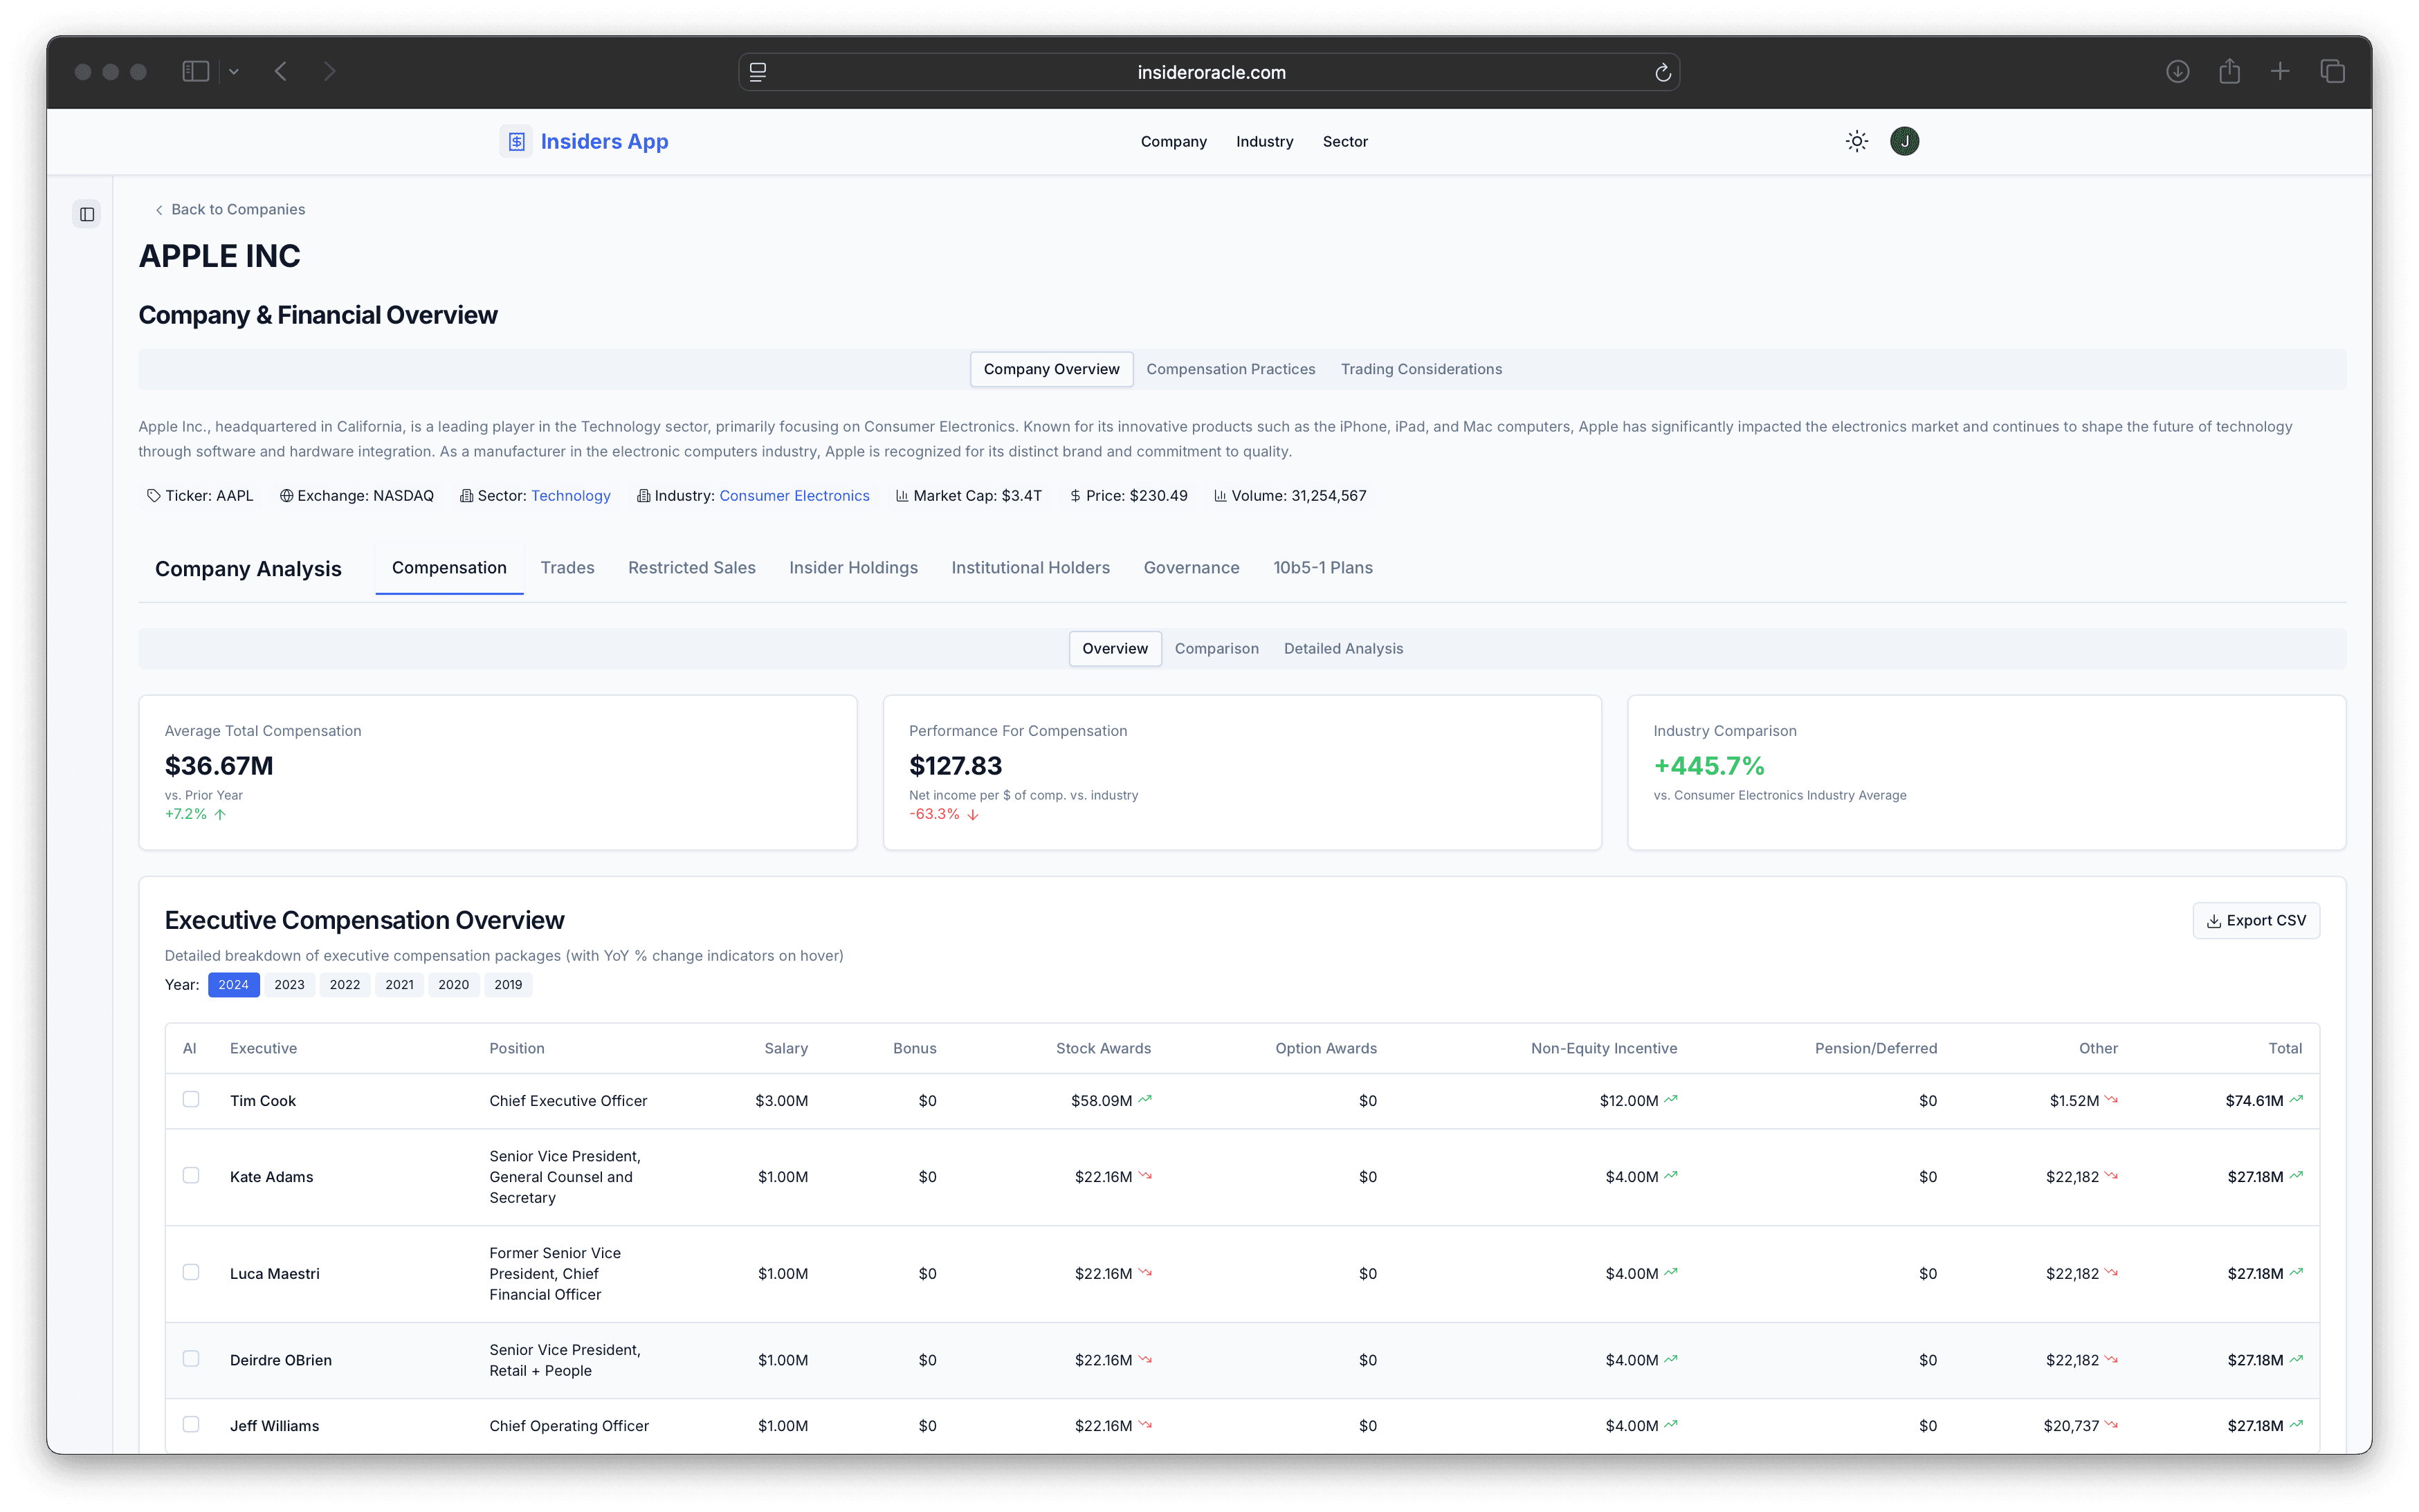Collapse the app sidebar panel icon
The height and width of the screenshot is (1512, 2419).
tap(87, 214)
